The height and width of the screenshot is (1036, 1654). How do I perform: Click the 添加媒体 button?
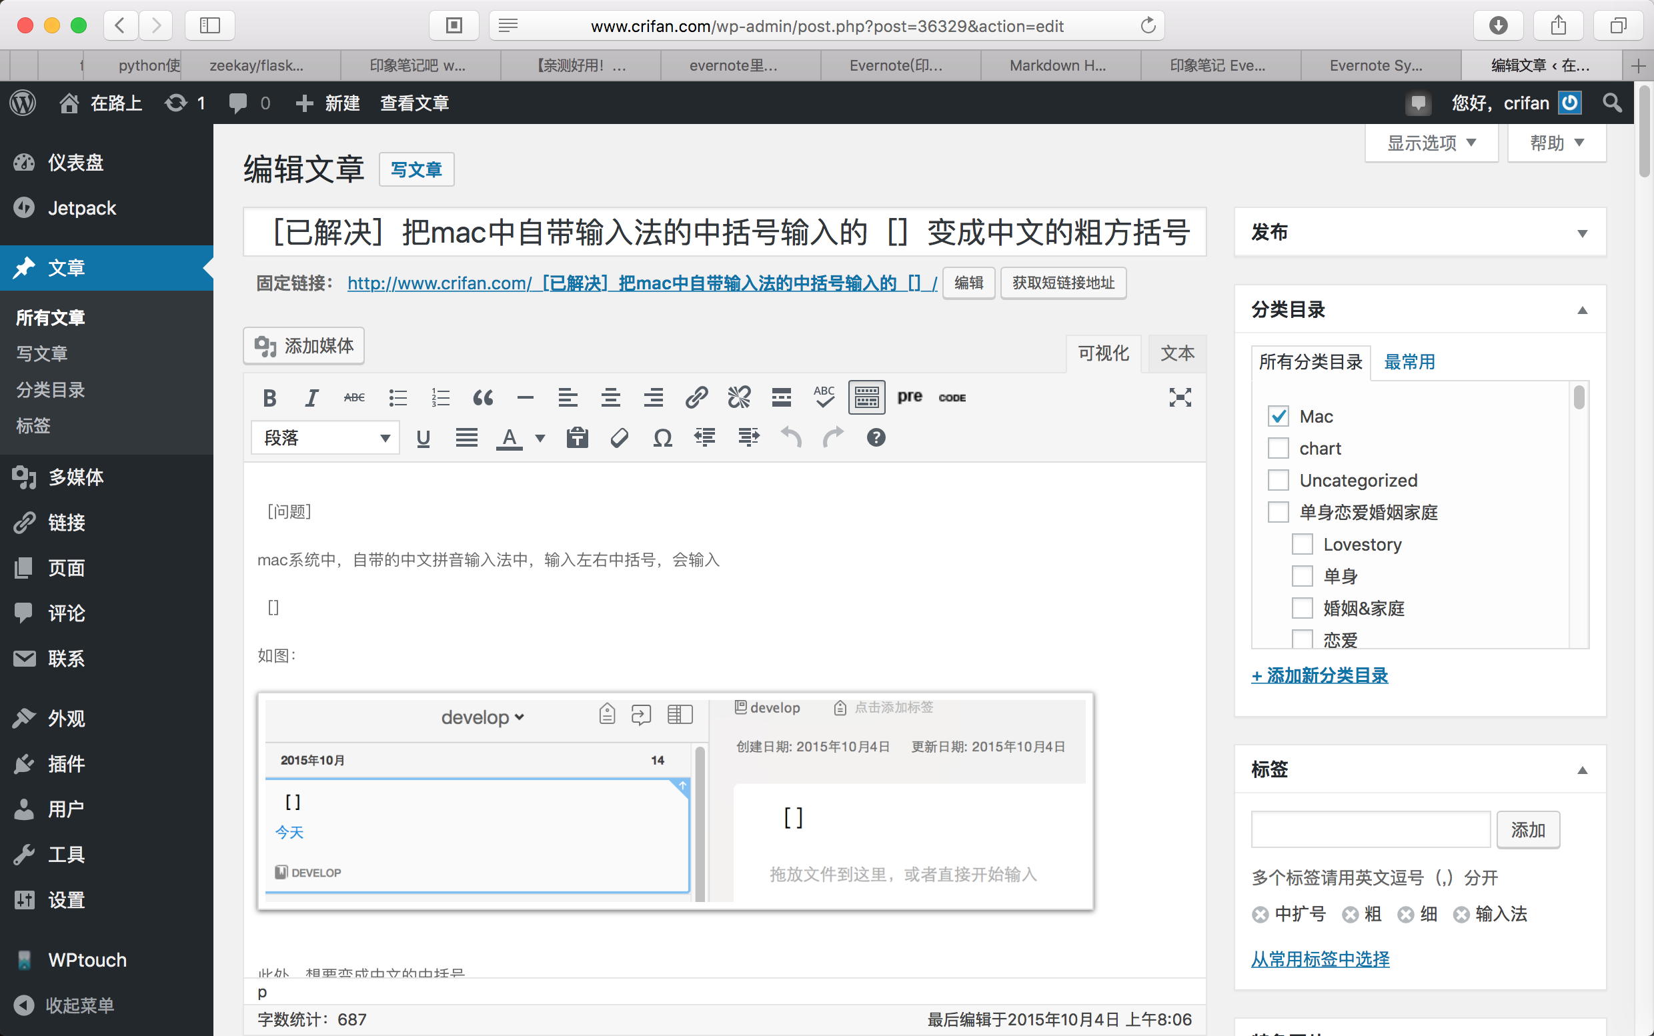point(303,346)
